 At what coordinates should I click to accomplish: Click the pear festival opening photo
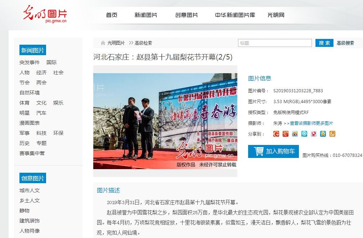[165, 121]
